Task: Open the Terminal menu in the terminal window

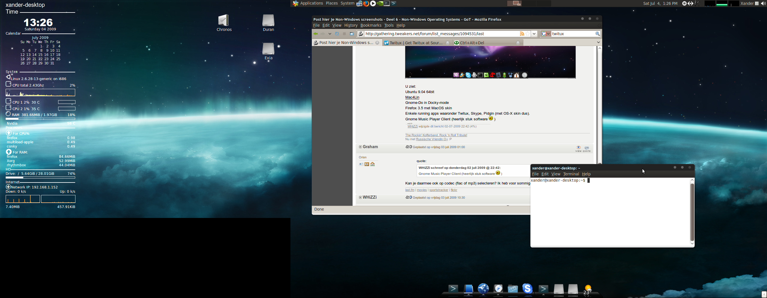Action: pyautogui.click(x=571, y=174)
